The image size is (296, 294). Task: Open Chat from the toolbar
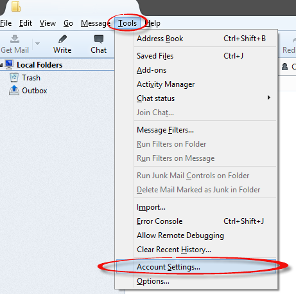pyautogui.click(x=99, y=44)
